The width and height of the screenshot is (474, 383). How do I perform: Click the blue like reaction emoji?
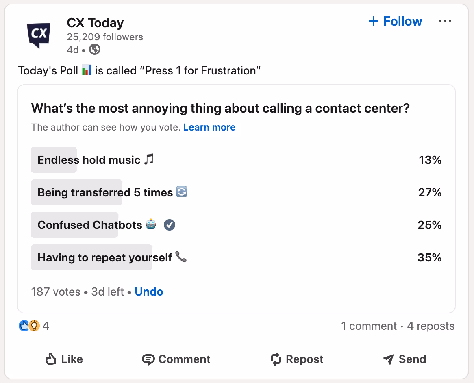24,326
